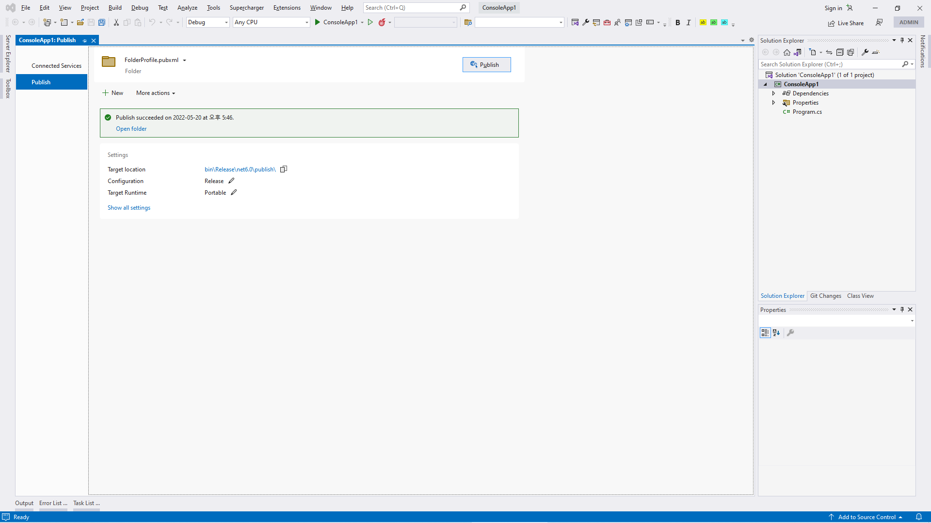Viewport: 931px width, 523px height.
Task: Expand the Dependencies tree node
Action: [774, 93]
